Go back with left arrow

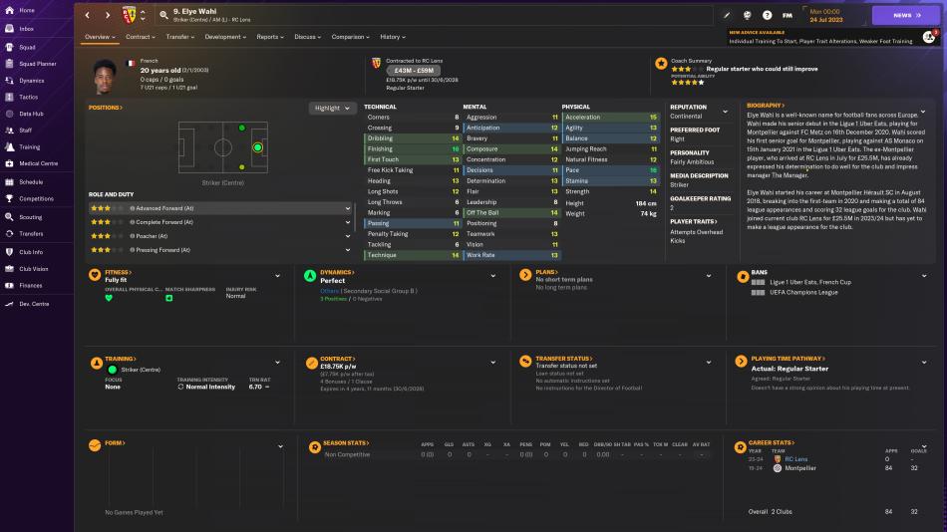tap(88, 15)
